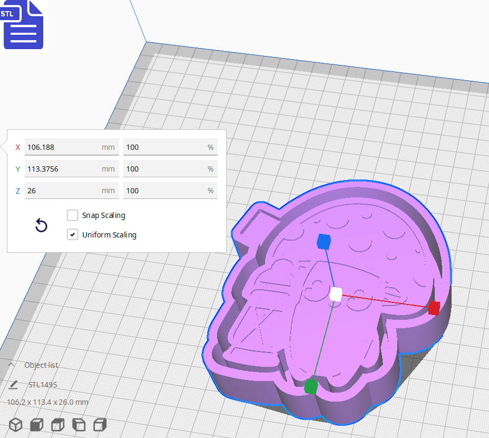This screenshot has width=489, height=438.
Task: Switch to the top view cube icon
Action: pos(57,424)
